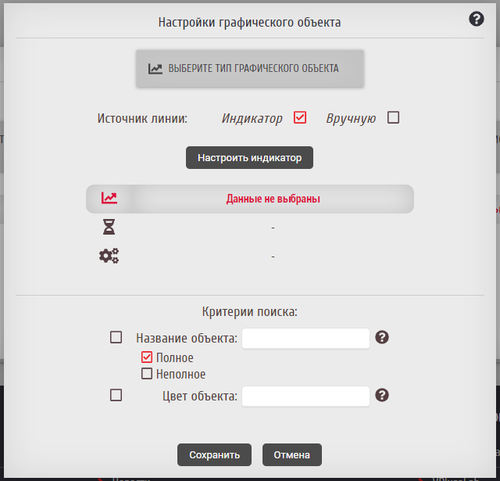The width and height of the screenshot is (500, 481).
Task: Click the 'Название объекта' text field
Action: pos(305,338)
